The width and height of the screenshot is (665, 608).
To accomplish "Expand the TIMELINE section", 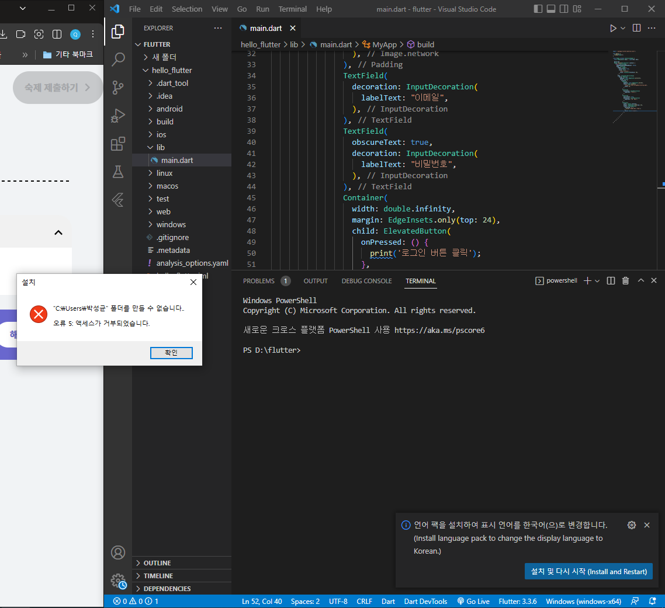I will coord(182,576).
